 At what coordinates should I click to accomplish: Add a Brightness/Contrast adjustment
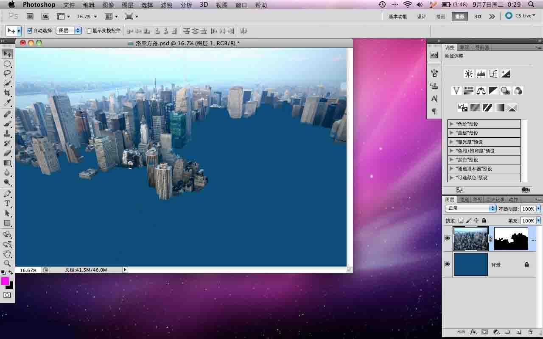tap(469, 74)
